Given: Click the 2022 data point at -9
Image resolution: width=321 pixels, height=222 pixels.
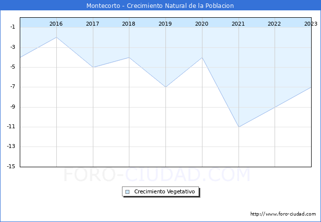Looking at the screenshot, I should click(x=275, y=107).
